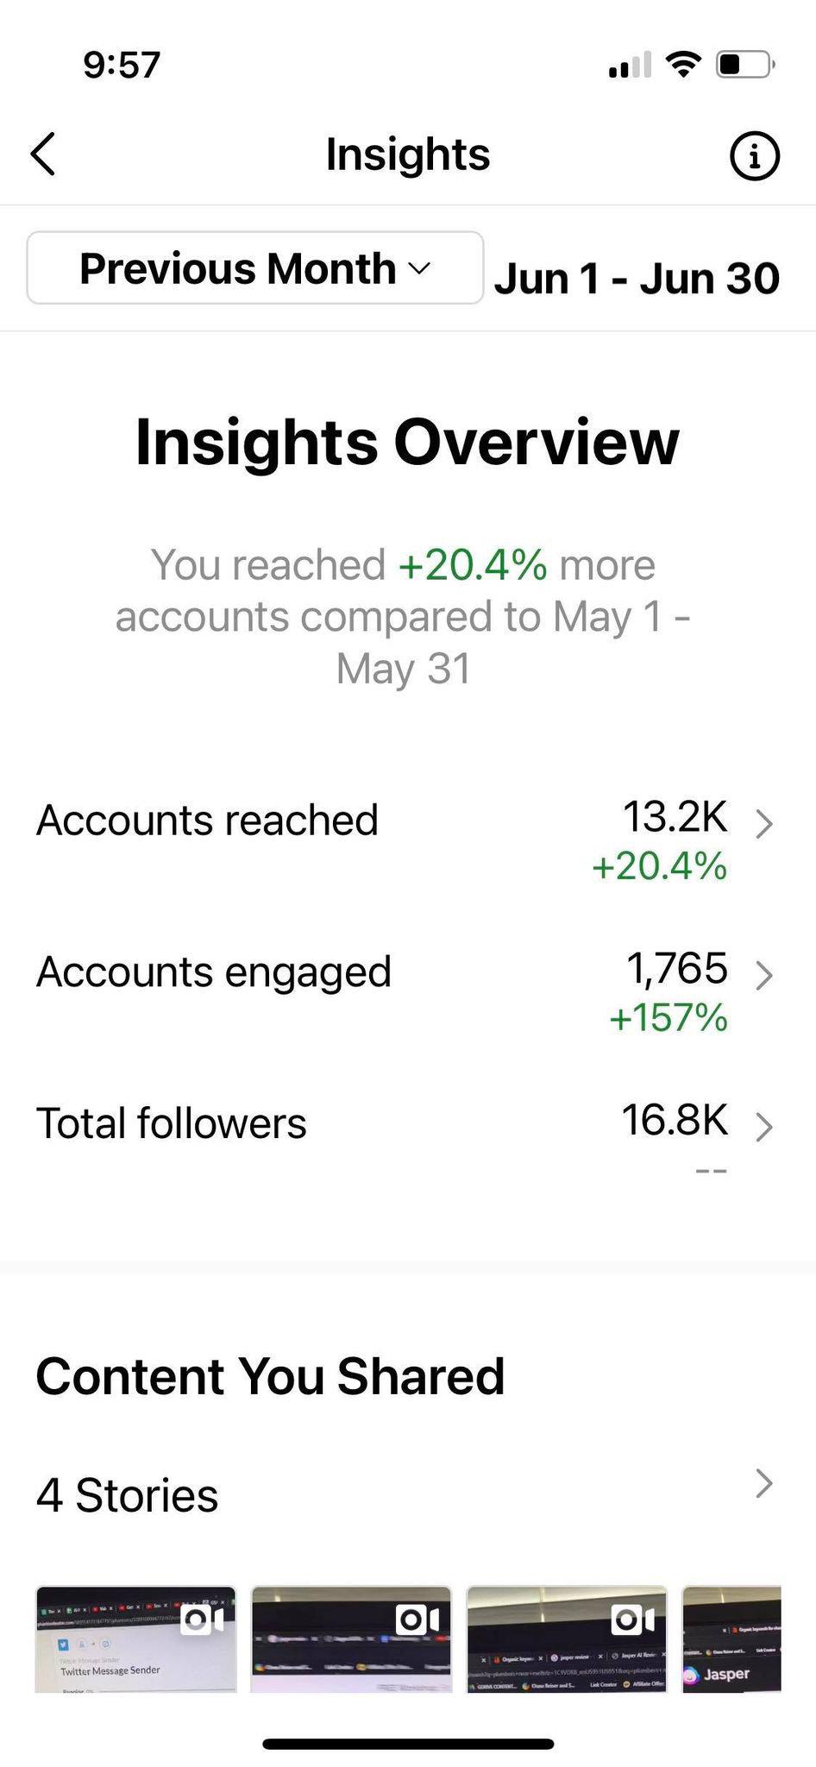Image resolution: width=816 pixels, height=1767 pixels.
Task: Select the Accounts reached label
Action: tap(207, 820)
